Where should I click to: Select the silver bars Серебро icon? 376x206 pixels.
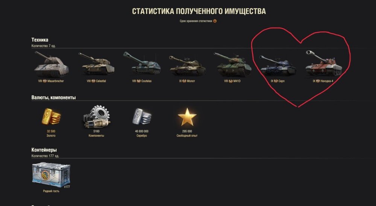pos(142,116)
